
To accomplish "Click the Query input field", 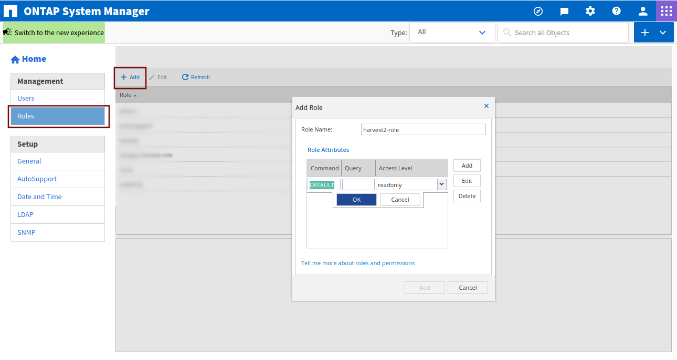I will coord(358,184).
